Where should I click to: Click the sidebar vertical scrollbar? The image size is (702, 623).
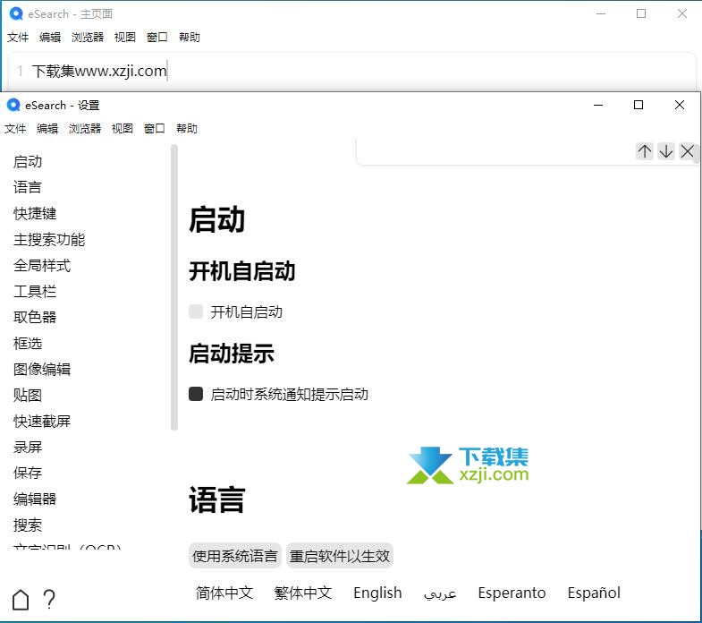[x=174, y=286]
